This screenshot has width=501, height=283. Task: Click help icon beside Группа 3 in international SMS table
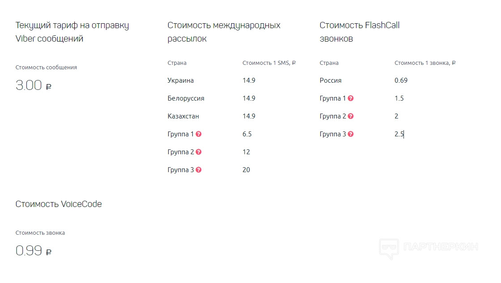199,170
